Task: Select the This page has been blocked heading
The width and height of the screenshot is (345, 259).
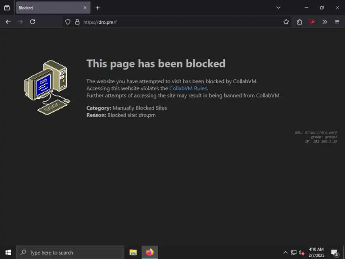Action: tap(156, 64)
